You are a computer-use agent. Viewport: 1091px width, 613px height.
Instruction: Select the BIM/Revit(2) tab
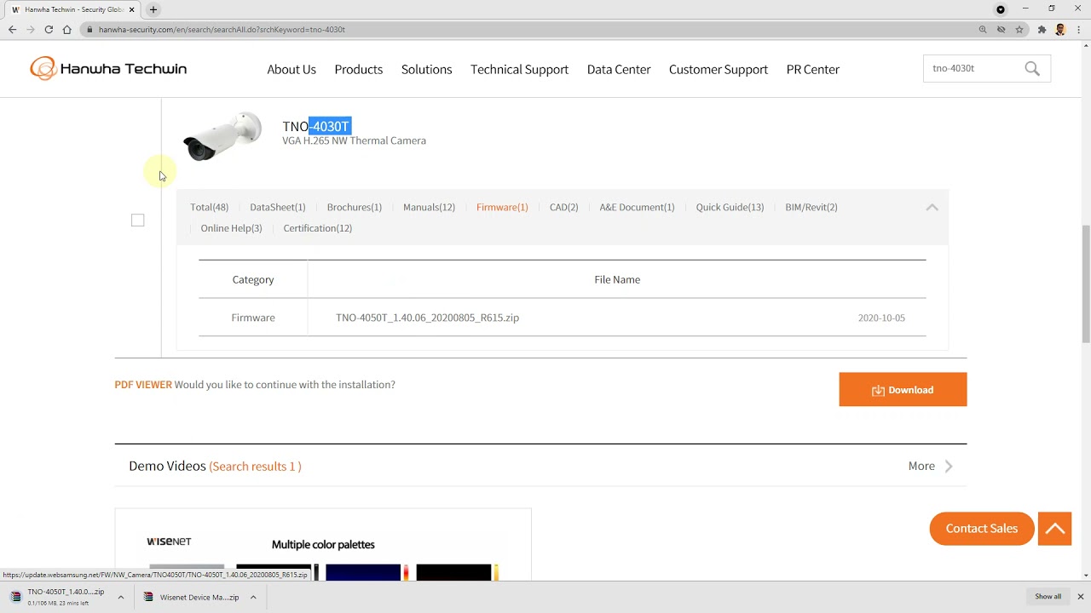pyautogui.click(x=811, y=207)
